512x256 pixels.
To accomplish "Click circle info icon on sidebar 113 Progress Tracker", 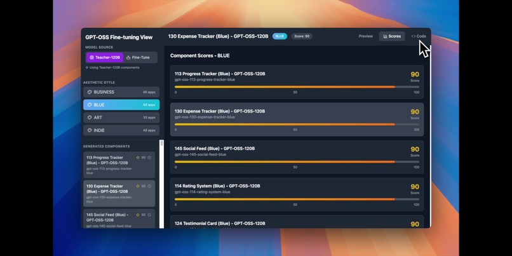I will tap(149, 158).
